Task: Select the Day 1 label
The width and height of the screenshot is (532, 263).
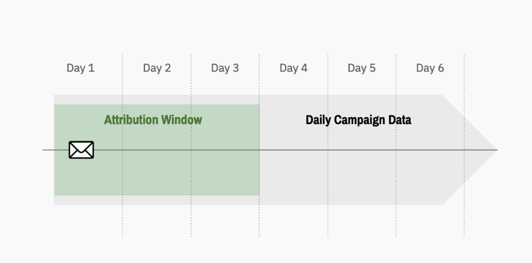Action: [81, 68]
